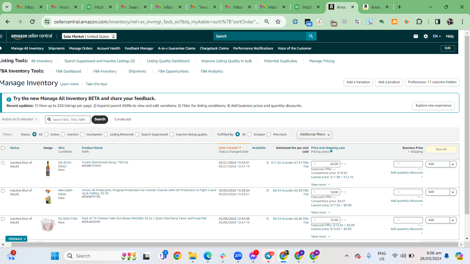Bookmark this page with the star icon

click(x=278, y=22)
